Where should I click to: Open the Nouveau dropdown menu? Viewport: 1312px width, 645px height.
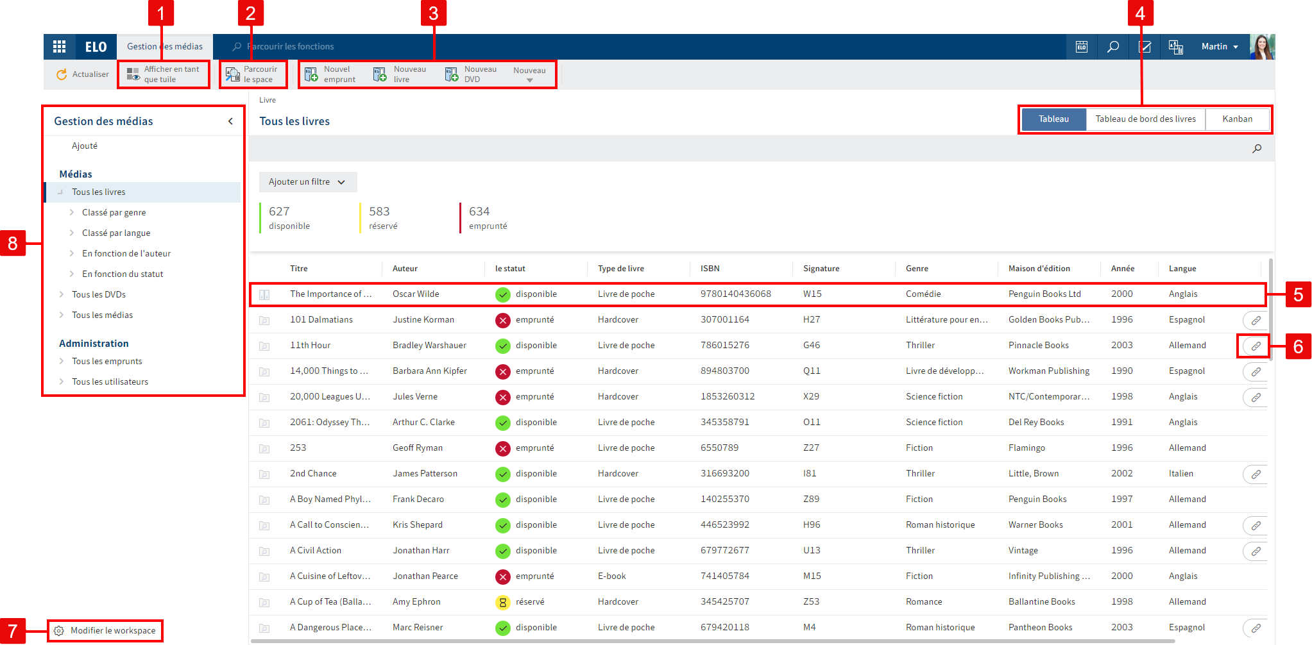(529, 74)
